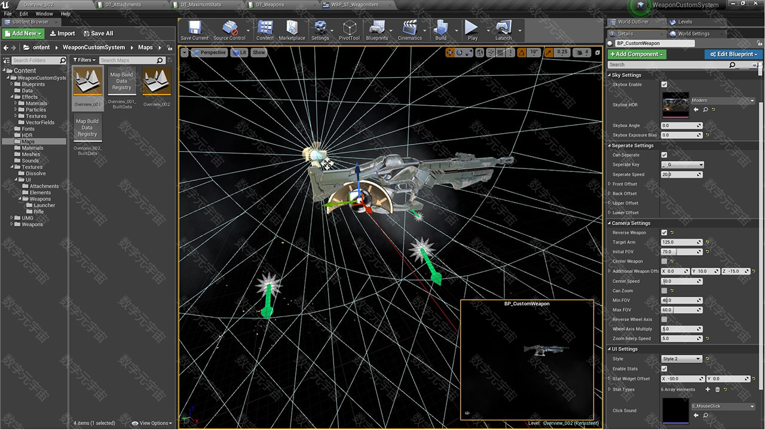Viewport: 765px width, 430px height.
Task: Open the Blueprints toolbar icon
Action: pyautogui.click(x=377, y=30)
